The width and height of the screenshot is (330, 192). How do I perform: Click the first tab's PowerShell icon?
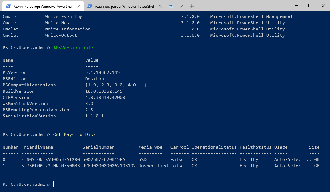click(9, 6)
